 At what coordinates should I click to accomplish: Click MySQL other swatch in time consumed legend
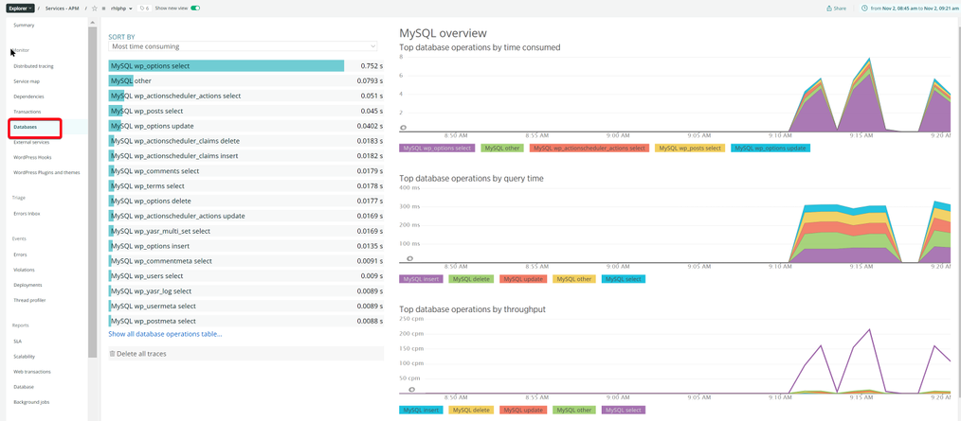[x=503, y=149]
